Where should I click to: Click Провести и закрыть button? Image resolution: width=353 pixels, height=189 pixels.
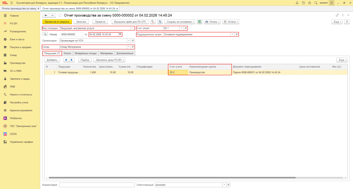57,22
